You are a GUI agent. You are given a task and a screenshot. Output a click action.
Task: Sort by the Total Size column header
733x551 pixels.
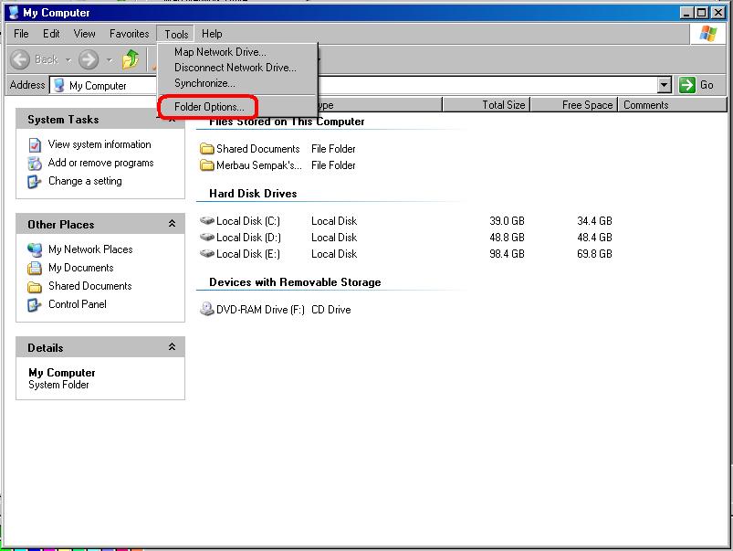487,105
